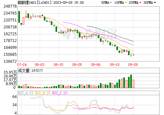
Task: Click the 成交量:197277 volume label
Action: pyautogui.click(x=31, y=71)
